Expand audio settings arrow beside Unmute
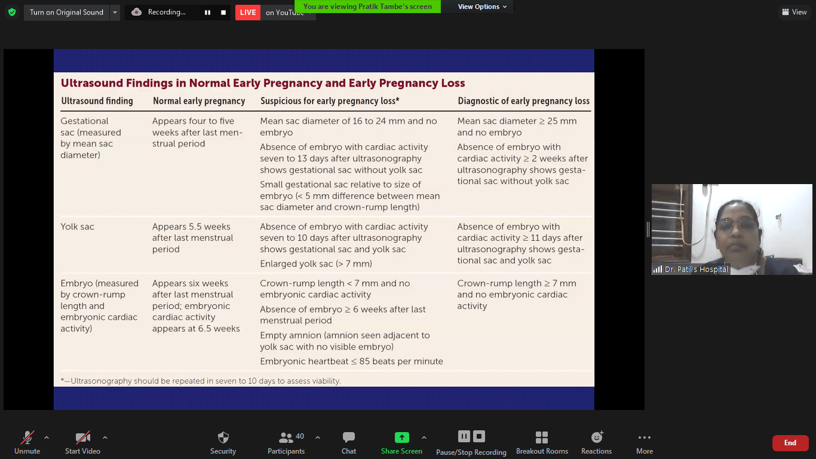816x459 pixels. tap(47, 437)
